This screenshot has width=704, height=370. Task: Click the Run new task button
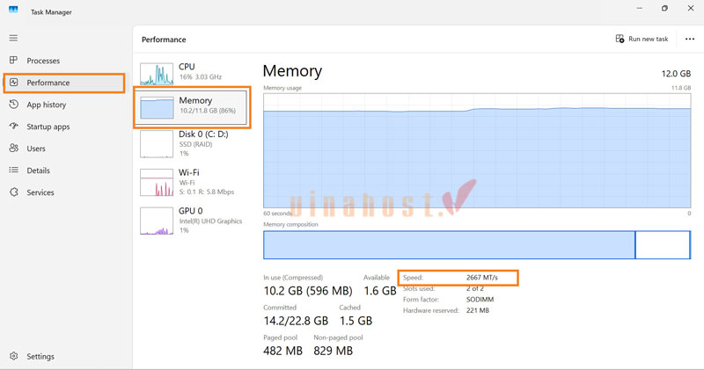642,39
